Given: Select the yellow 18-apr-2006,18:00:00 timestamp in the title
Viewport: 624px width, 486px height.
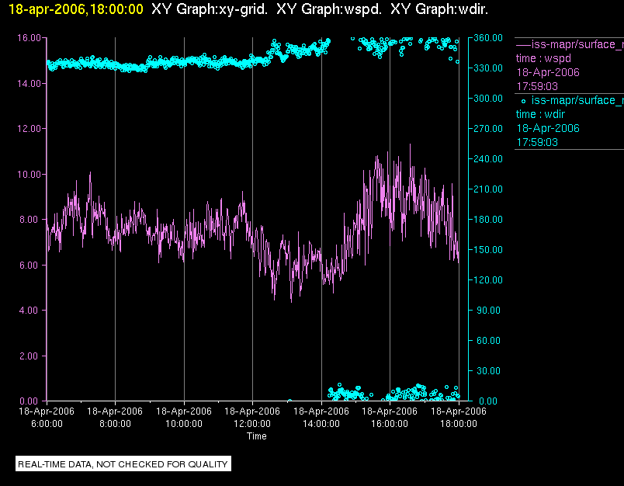Looking at the screenshot, I should (75, 9).
